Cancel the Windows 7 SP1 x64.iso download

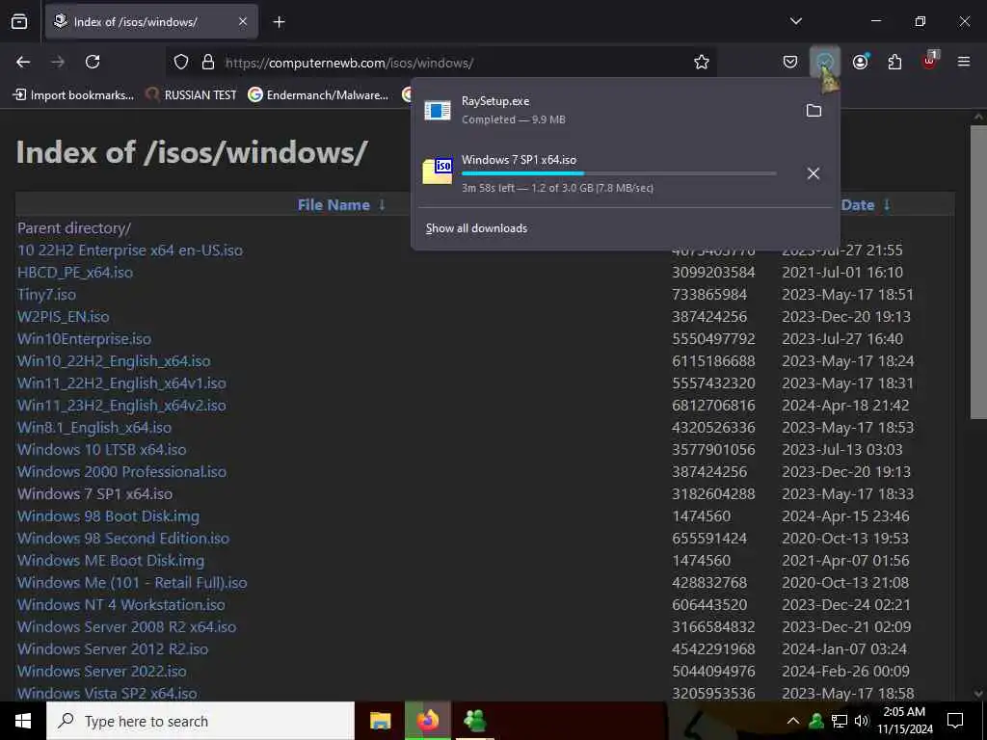(814, 173)
